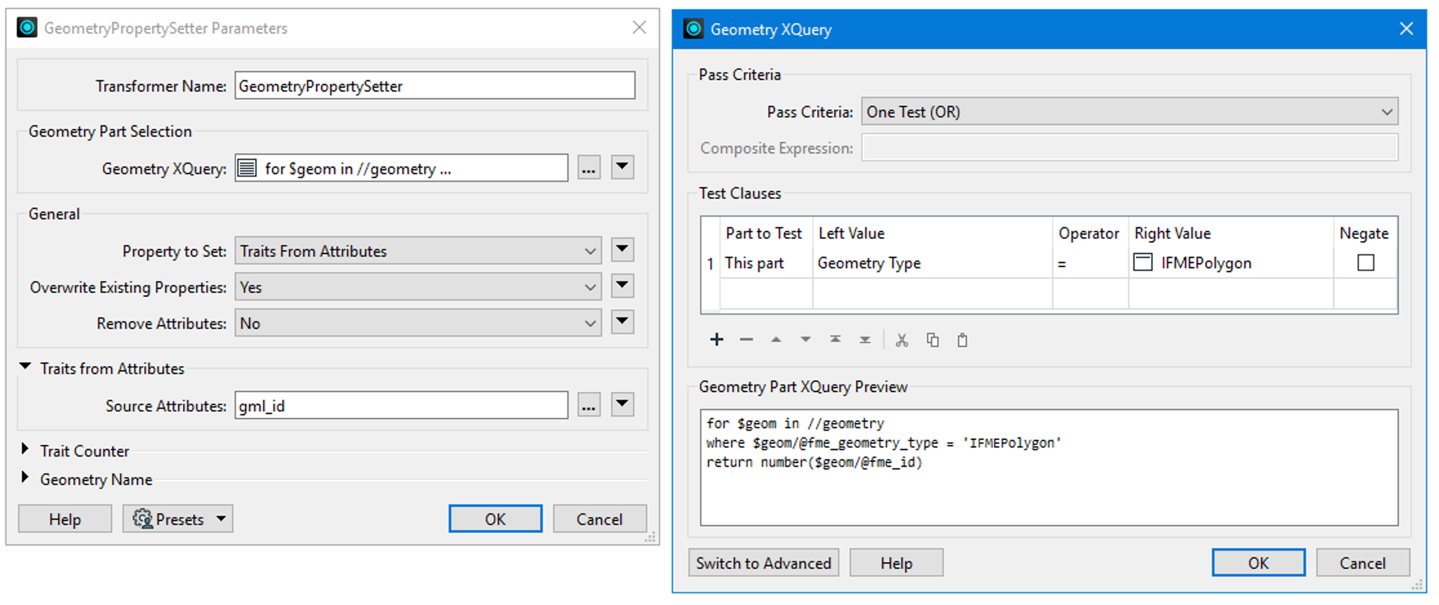Select 'This part' cell in clause 1
Image resolution: width=1439 pixels, height=605 pixels.
pos(766,263)
